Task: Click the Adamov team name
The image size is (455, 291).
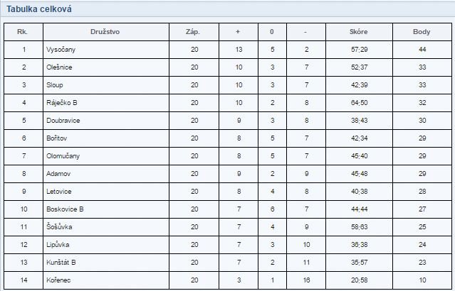Action: coord(58,174)
